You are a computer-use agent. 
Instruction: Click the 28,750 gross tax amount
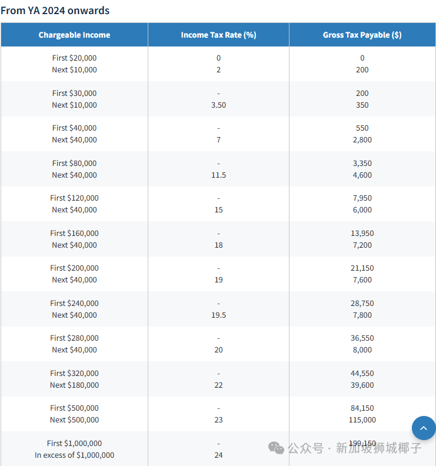[362, 303]
